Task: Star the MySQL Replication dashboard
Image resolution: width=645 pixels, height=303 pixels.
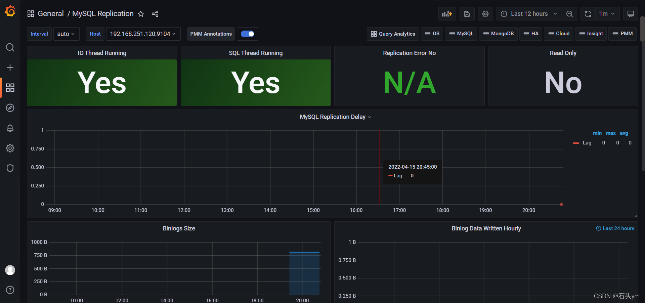Action: (x=141, y=14)
